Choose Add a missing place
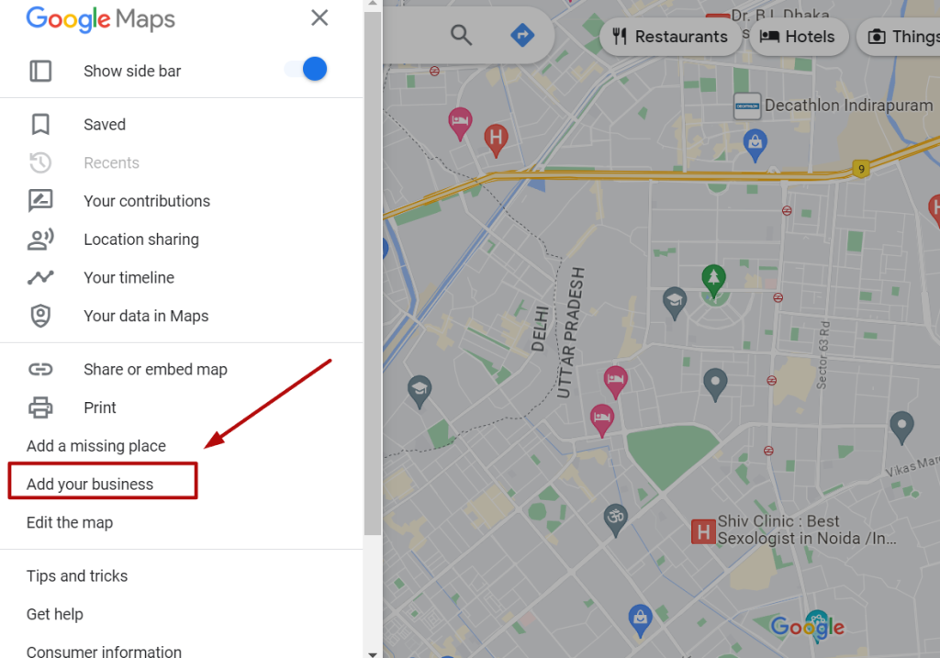Viewport: 940px width, 658px height. click(x=95, y=446)
